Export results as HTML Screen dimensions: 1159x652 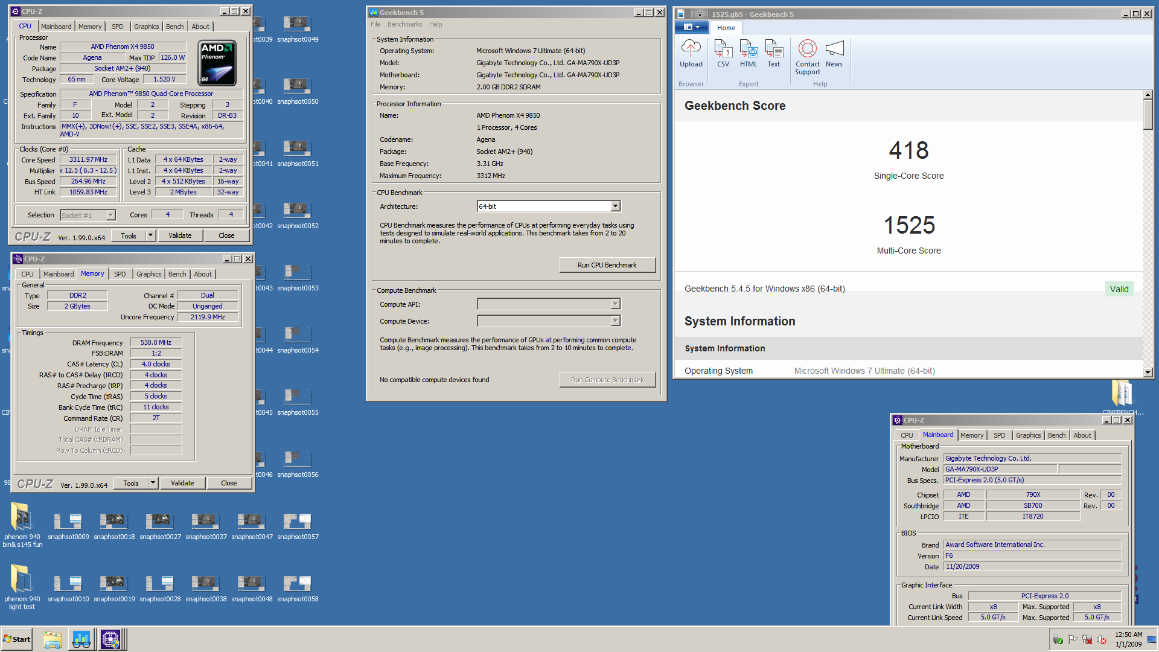[749, 54]
